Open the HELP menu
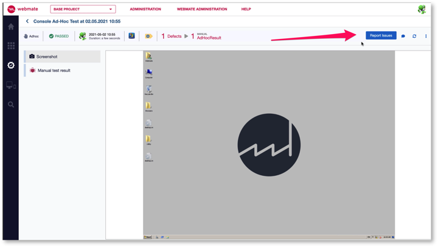The image size is (438, 247). click(x=246, y=9)
